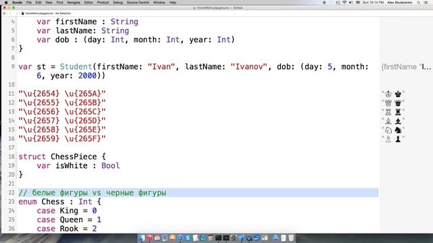433x243 pixels.
Task: Open the Product menu
Action: click(x=103, y=3)
